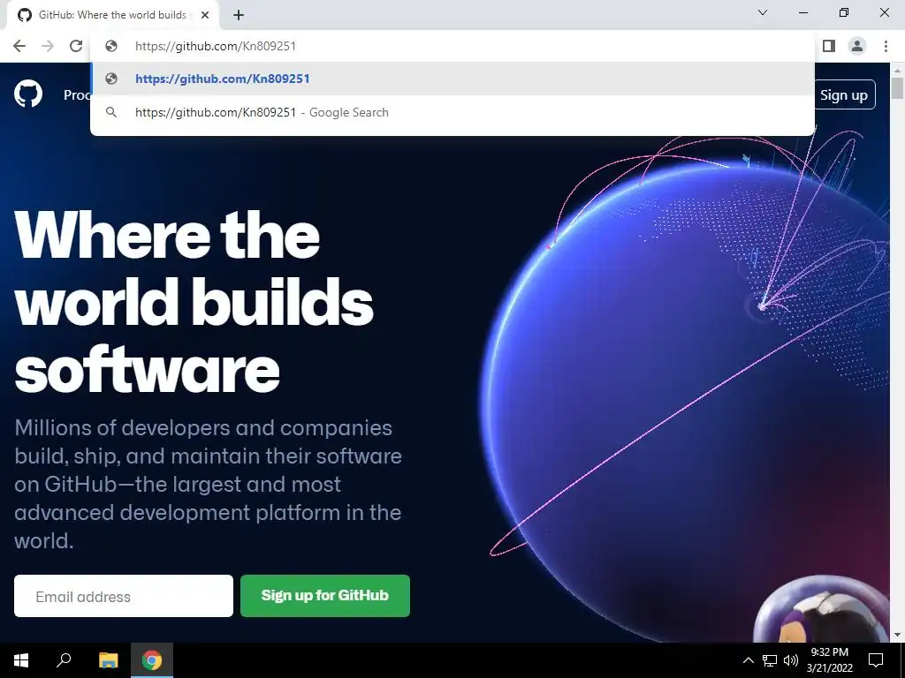Open the taskbar clock and date
Screen dimensions: 905x678
pos(829,660)
